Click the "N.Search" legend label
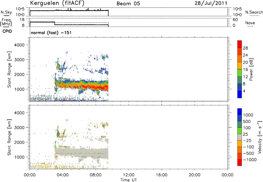Viewport: 263px width, 182px height. (254, 12)
